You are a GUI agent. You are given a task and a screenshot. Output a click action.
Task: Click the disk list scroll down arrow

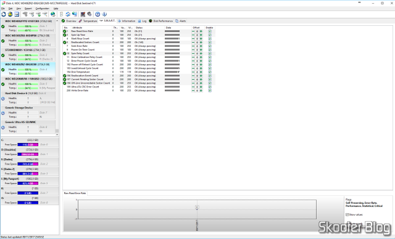pos(57,135)
